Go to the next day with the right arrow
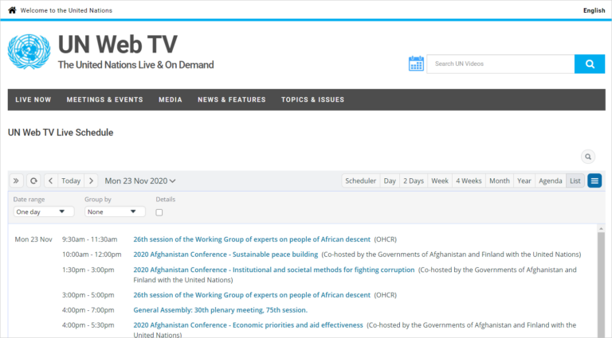This screenshot has width=612, height=338. click(x=92, y=181)
